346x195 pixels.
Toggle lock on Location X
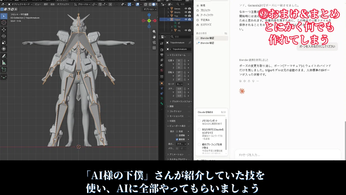point(185,60)
